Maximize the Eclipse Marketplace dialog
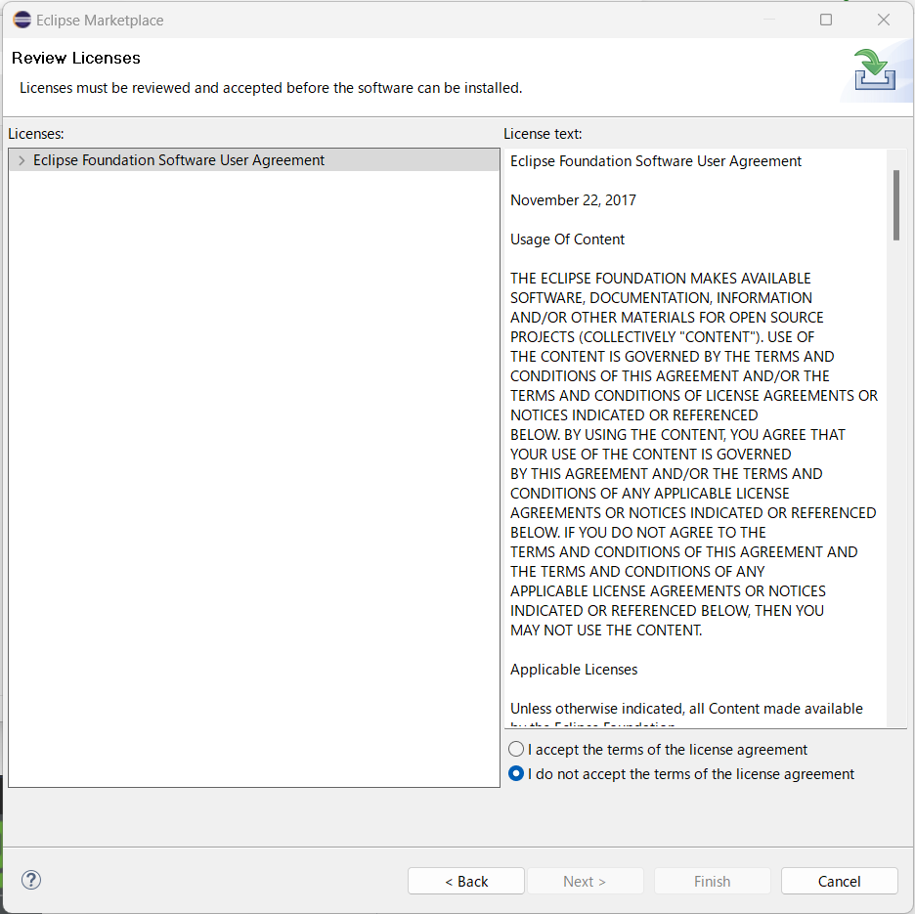Image resolution: width=915 pixels, height=914 pixels. coord(826,20)
